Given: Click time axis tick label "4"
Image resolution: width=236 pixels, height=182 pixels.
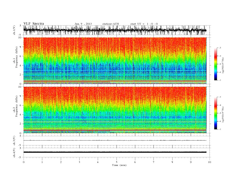Looking at the screenshot, I should [x=98, y=162].
